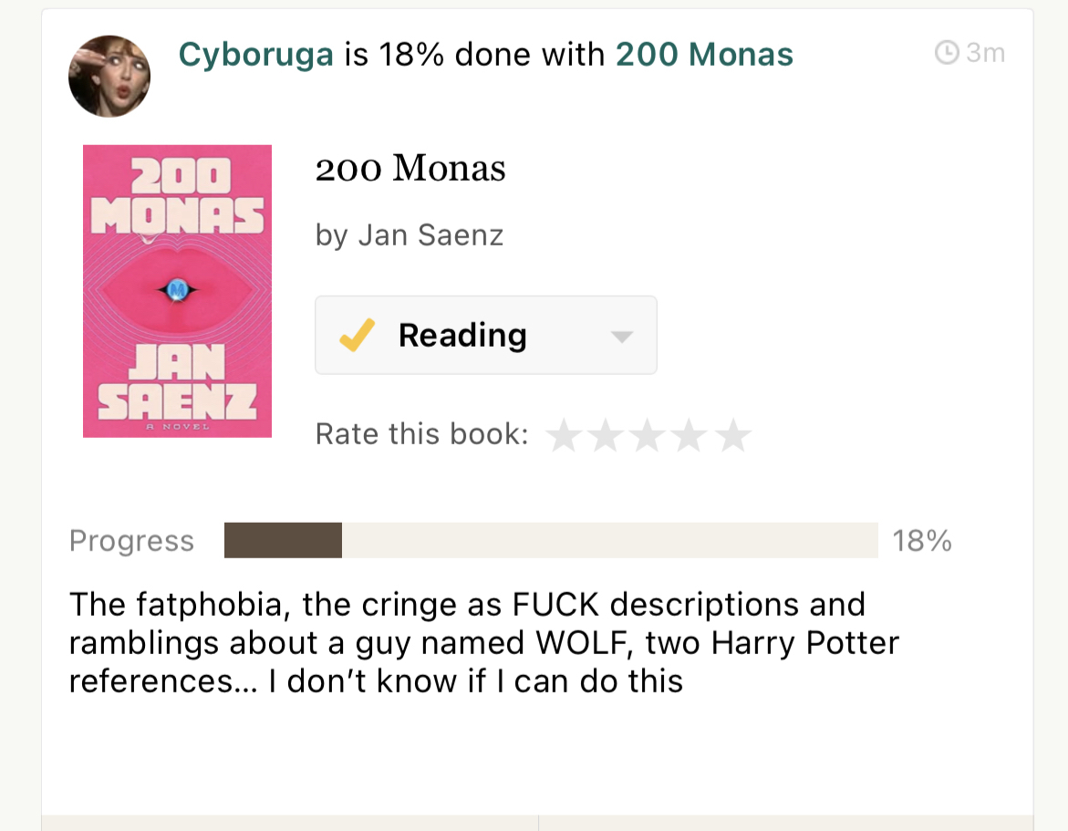Open the Cyboruga username link
The image size is (1068, 831).
pos(255,55)
